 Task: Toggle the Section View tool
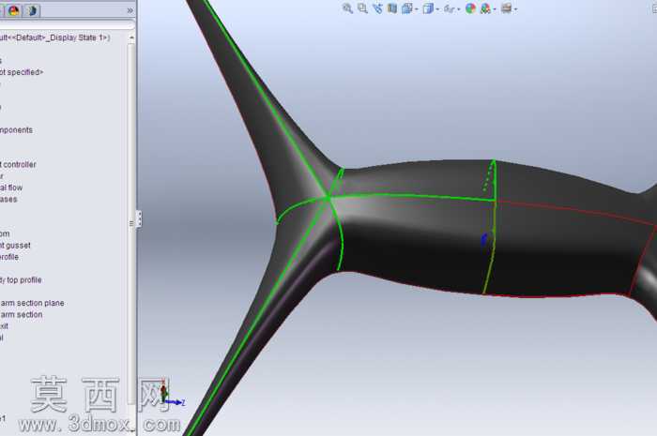pyautogui.click(x=392, y=8)
